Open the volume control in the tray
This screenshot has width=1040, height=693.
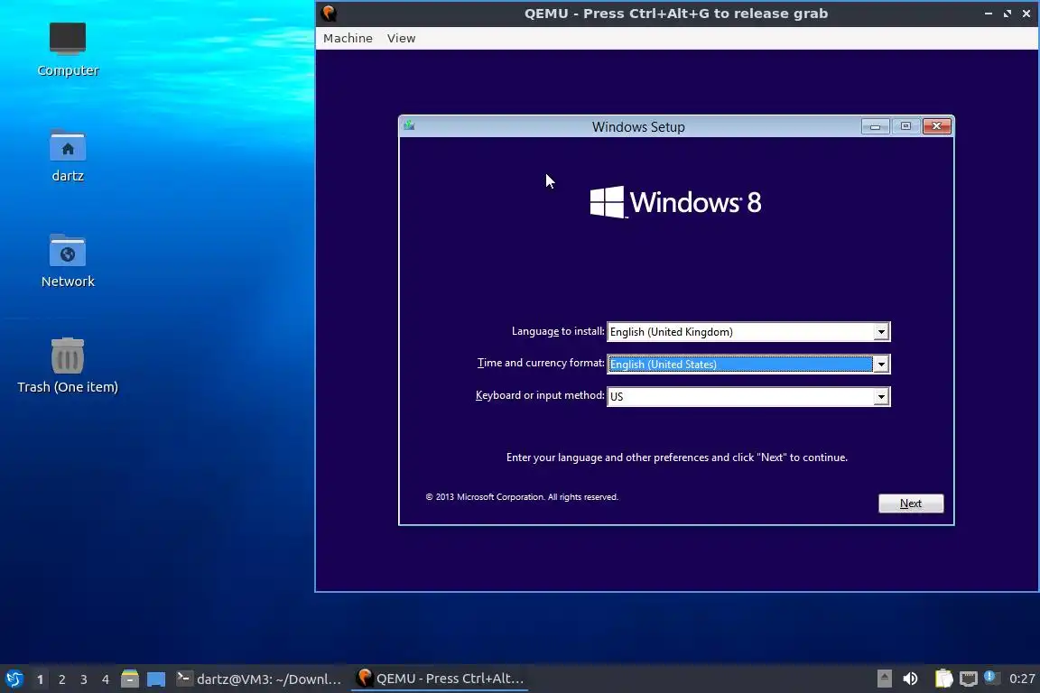[x=910, y=679]
